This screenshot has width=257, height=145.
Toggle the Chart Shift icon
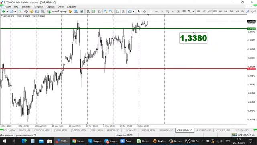pos(123,11)
